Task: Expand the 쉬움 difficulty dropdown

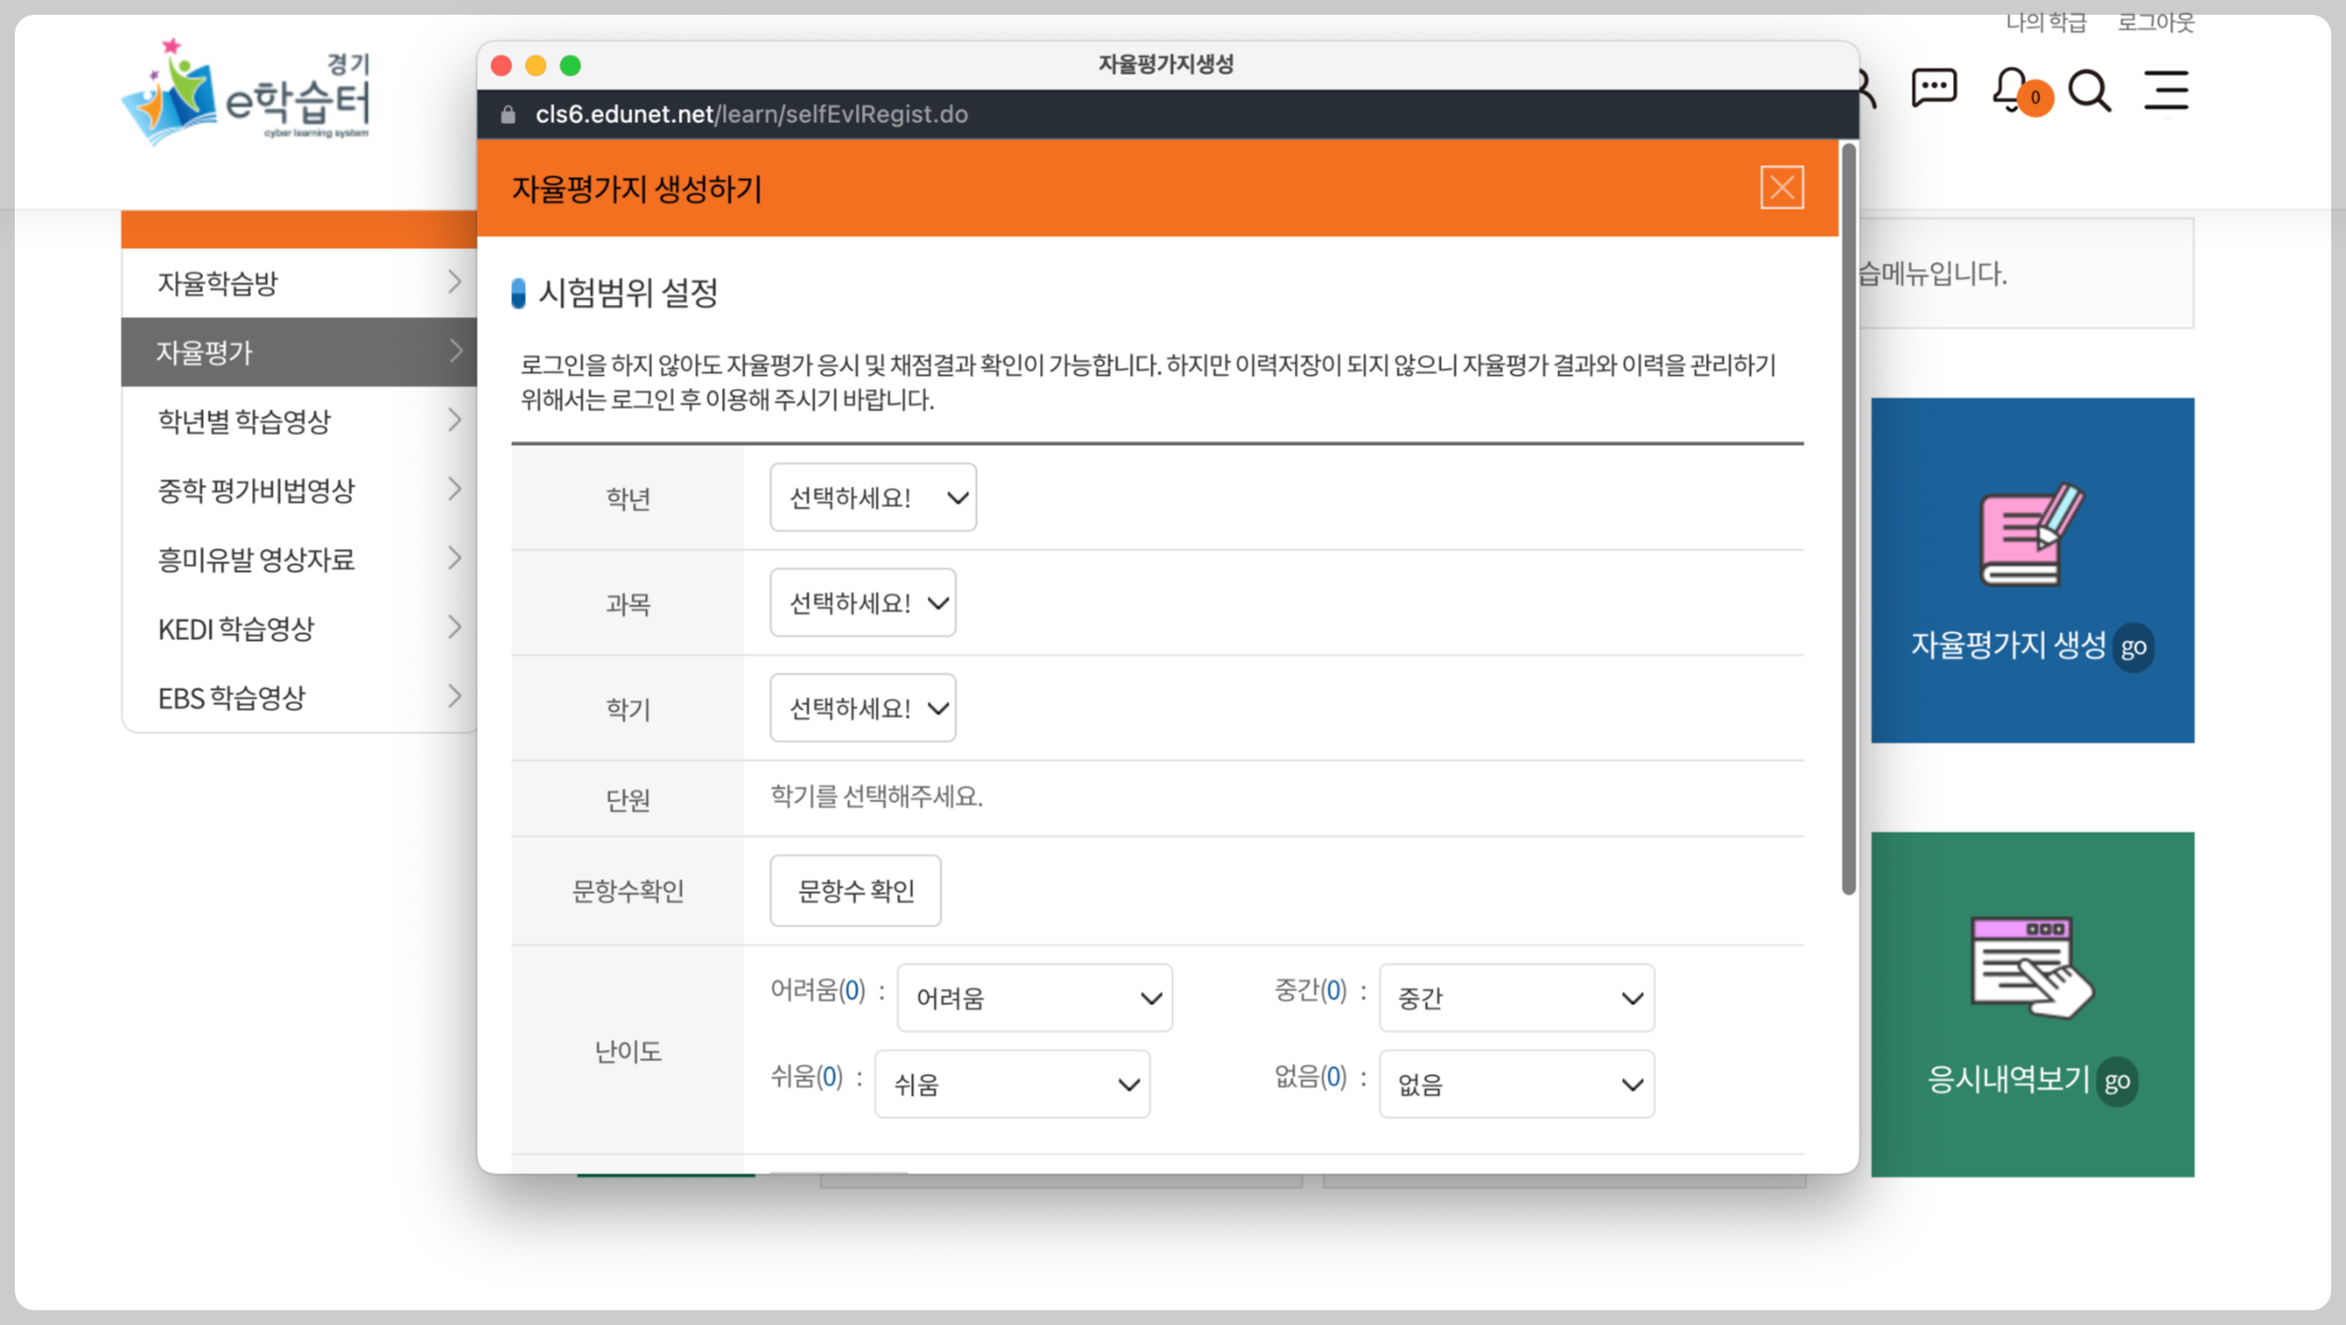Action: [x=1011, y=1084]
